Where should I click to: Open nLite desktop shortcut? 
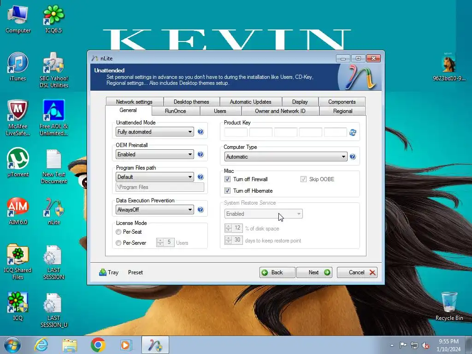pos(53,211)
